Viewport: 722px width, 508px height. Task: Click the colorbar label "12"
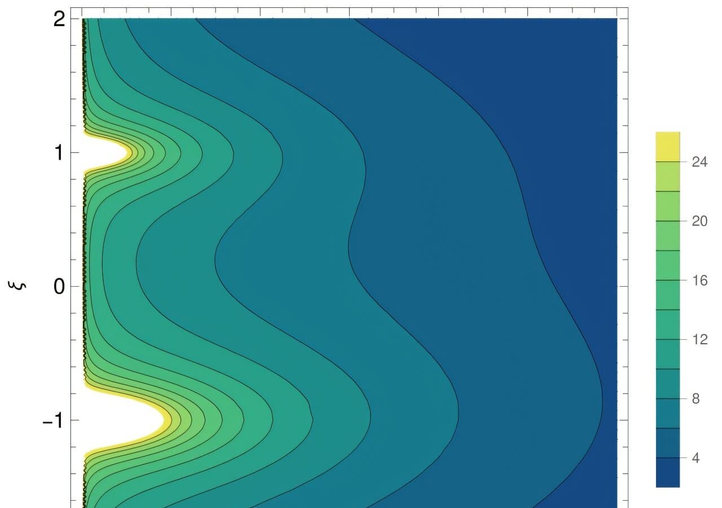[699, 340]
